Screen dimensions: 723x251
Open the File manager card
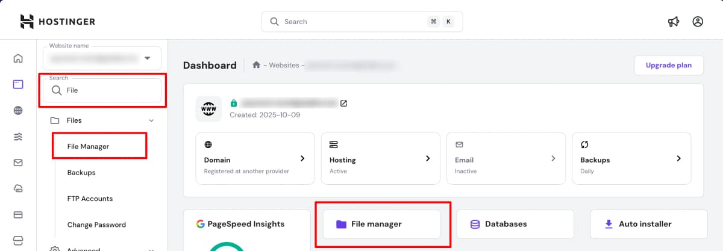[x=381, y=224]
